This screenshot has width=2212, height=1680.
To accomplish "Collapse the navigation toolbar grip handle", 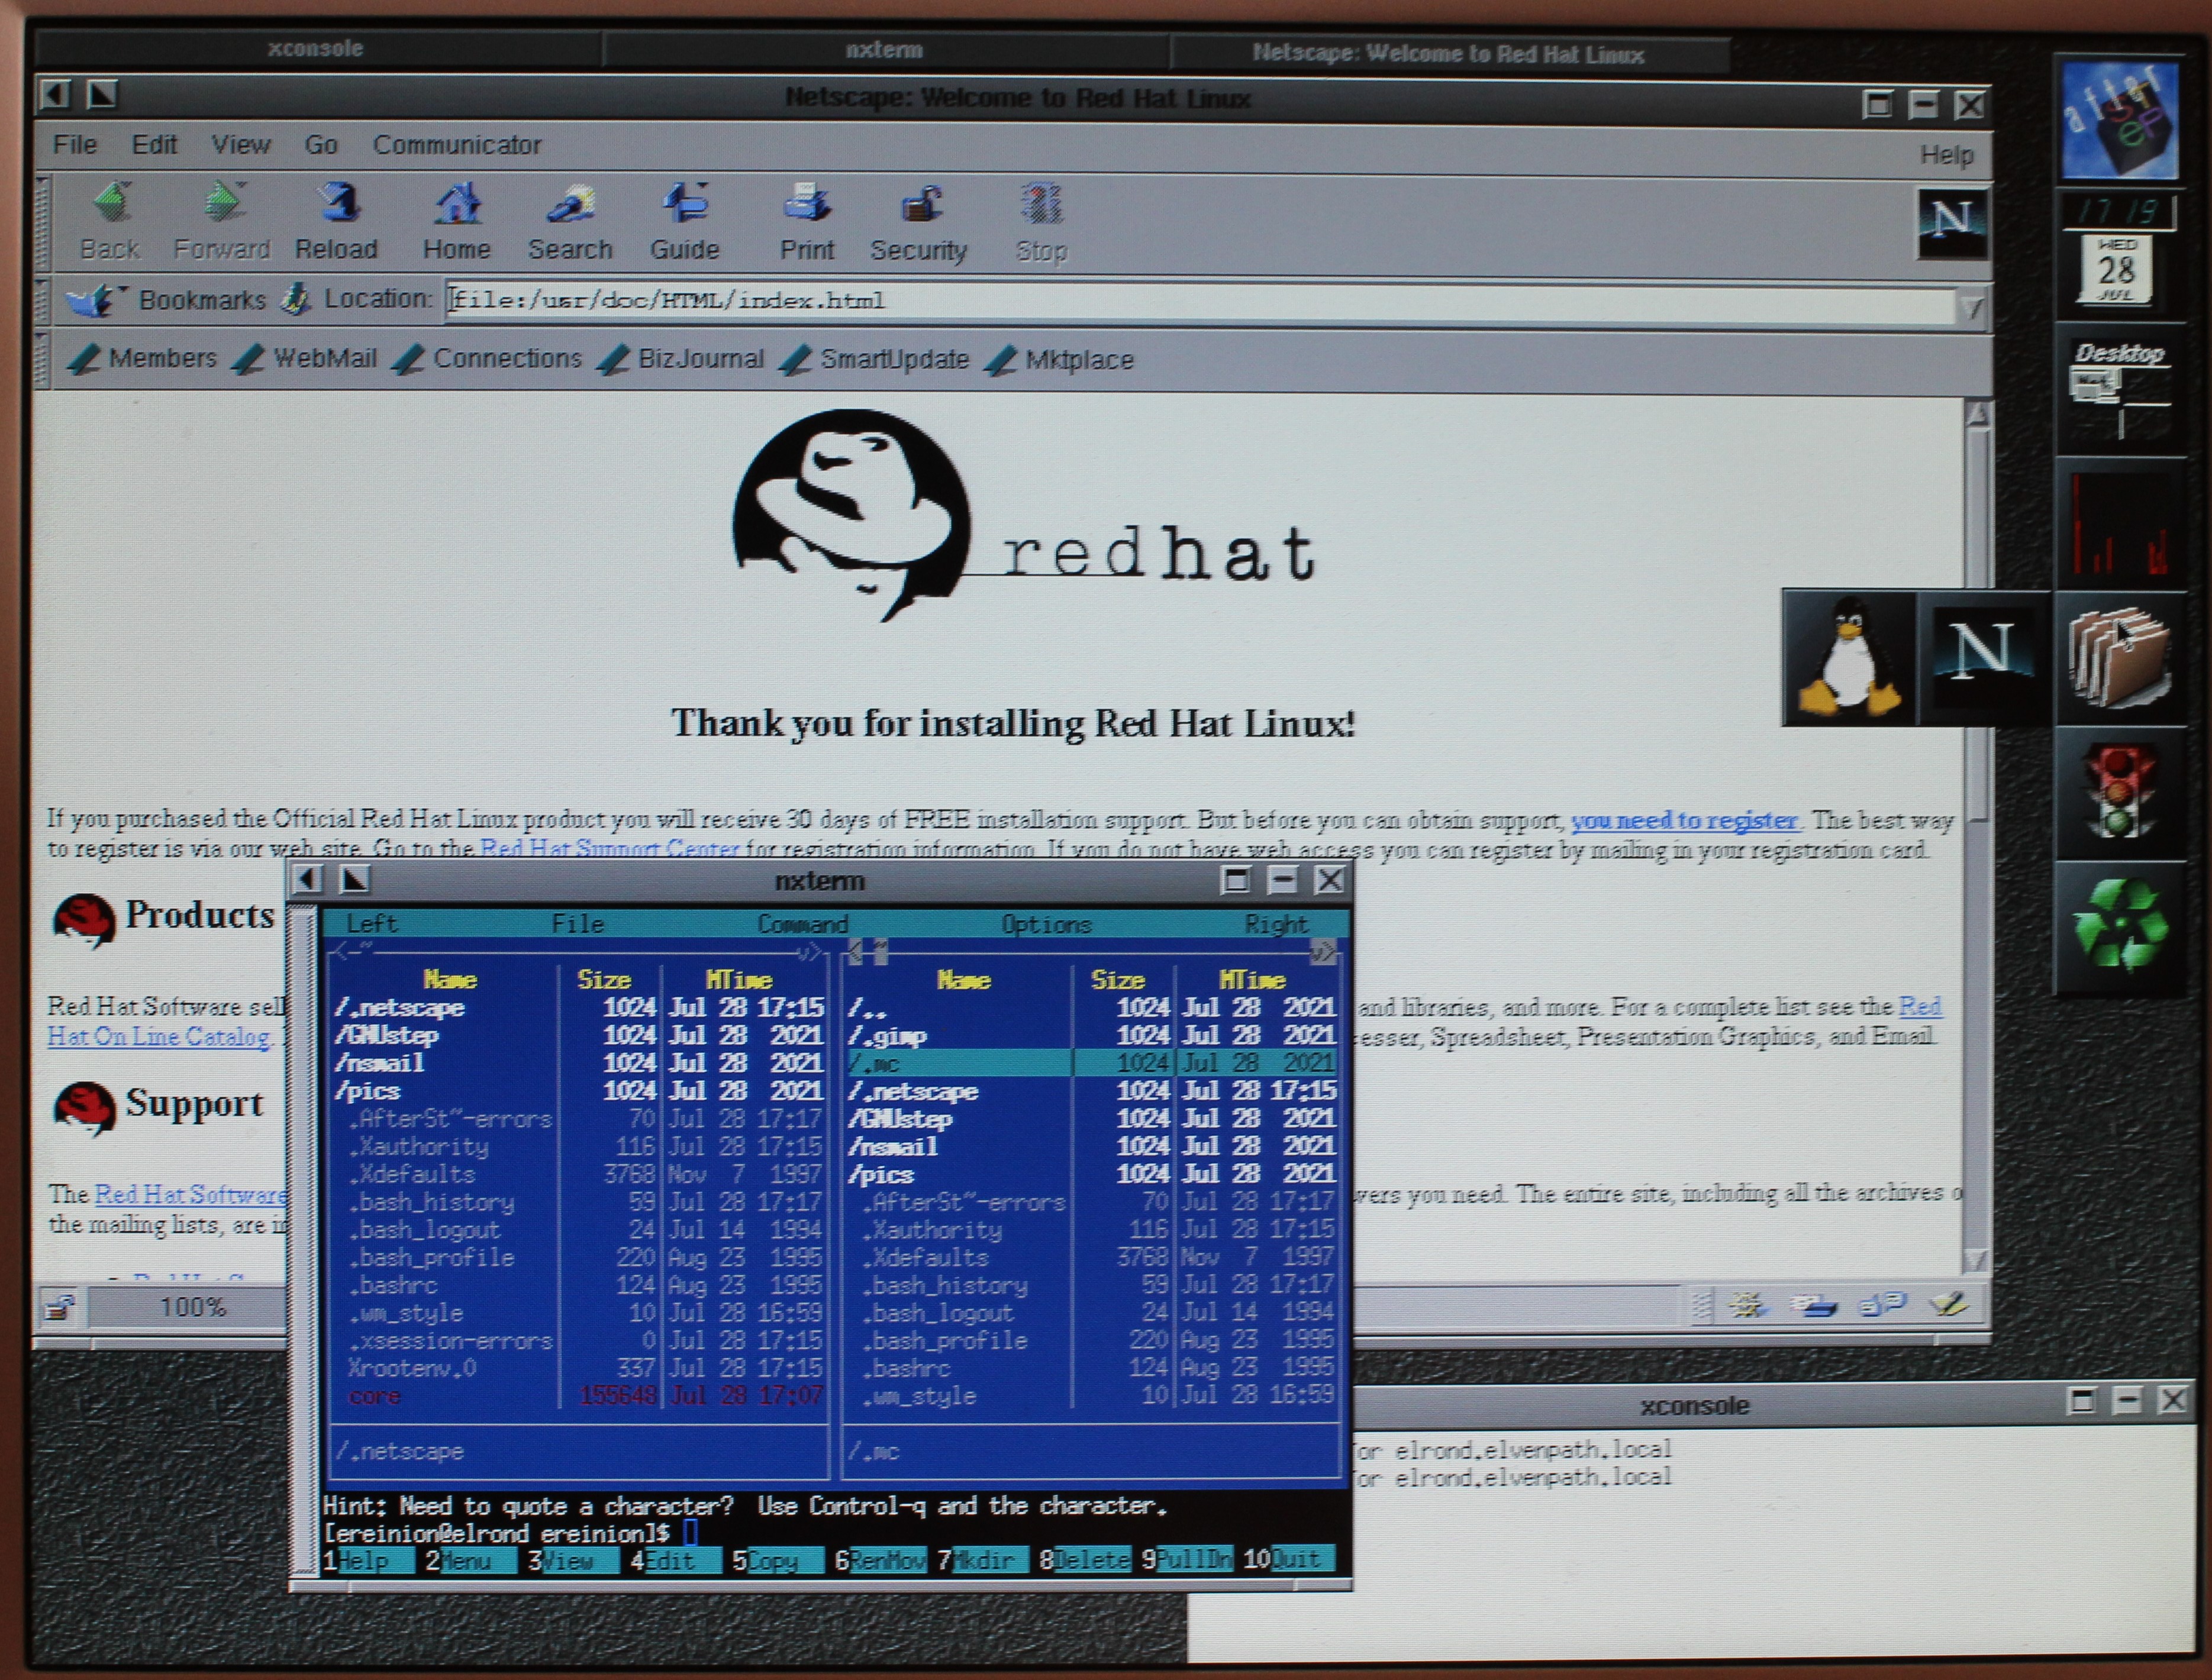I will 42,222.
